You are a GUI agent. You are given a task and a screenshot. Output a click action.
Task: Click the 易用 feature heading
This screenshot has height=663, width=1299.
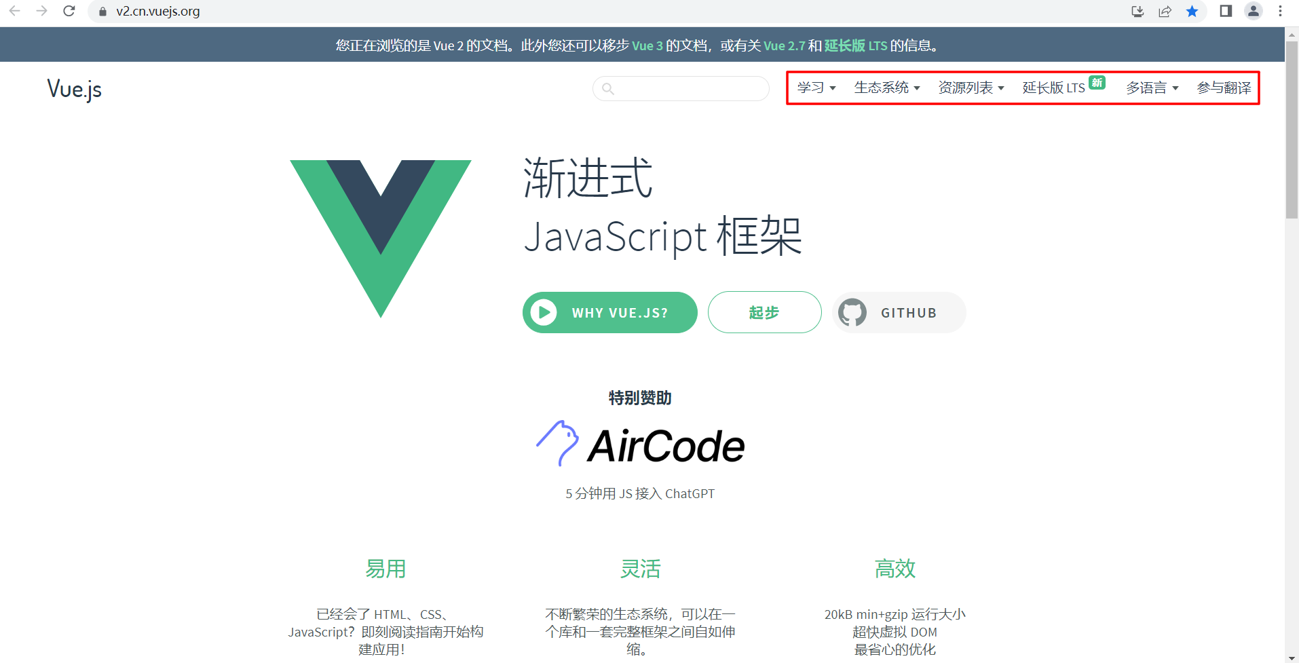[x=385, y=569]
